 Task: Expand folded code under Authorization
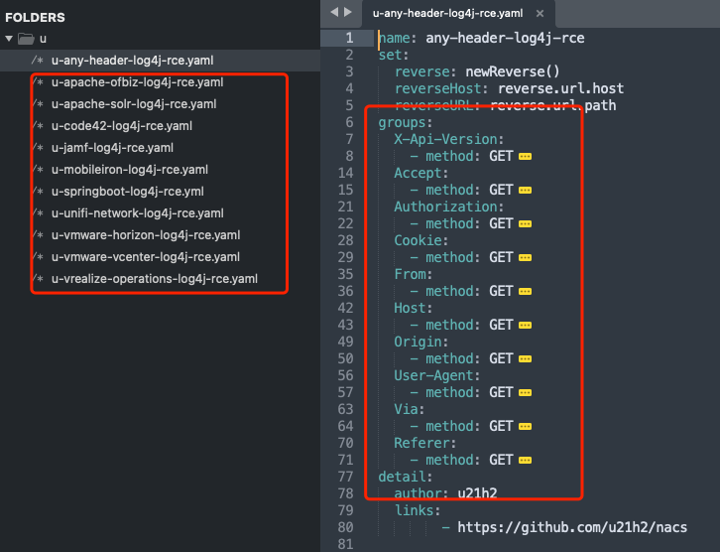[x=525, y=224]
